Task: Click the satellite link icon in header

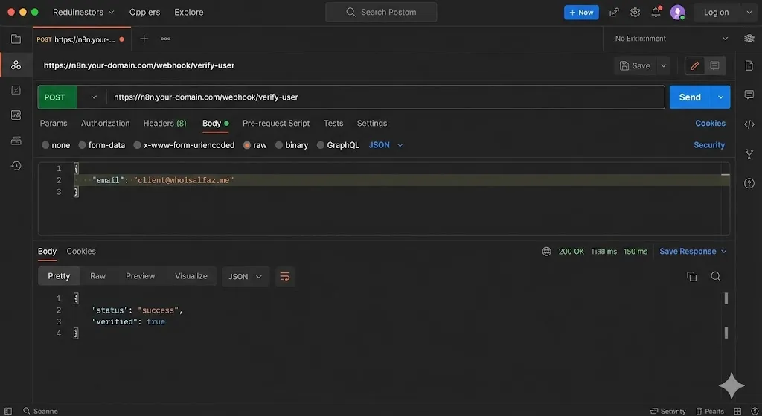Action: tap(614, 12)
